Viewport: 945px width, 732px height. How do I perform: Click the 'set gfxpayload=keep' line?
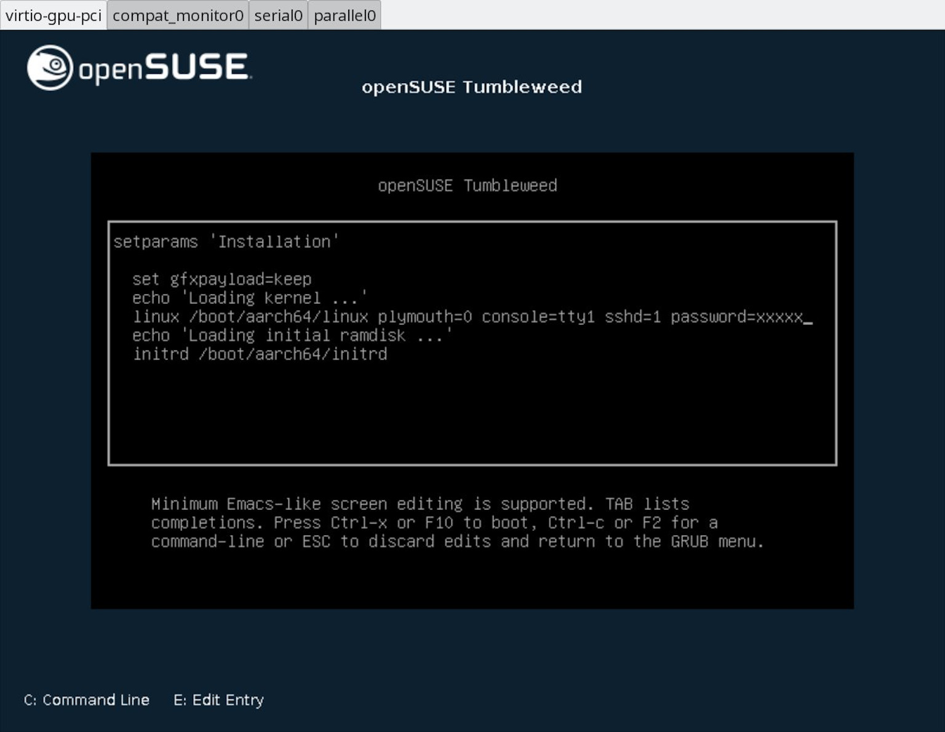pyautogui.click(x=222, y=279)
